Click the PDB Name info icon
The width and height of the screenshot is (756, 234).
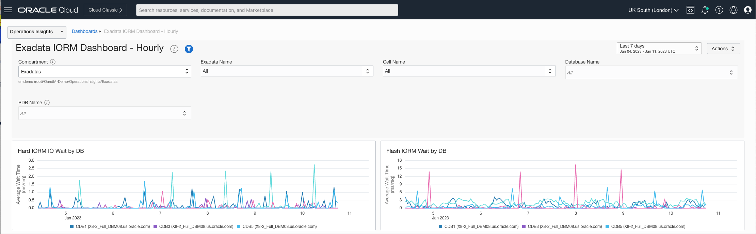[x=47, y=103]
